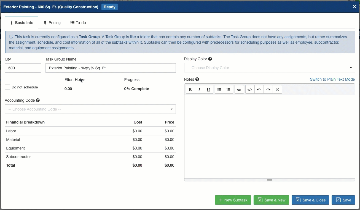The width and height of the screenshot is (360, 210).
Task: Click the note icon in info banner
Action: (11, 37)
